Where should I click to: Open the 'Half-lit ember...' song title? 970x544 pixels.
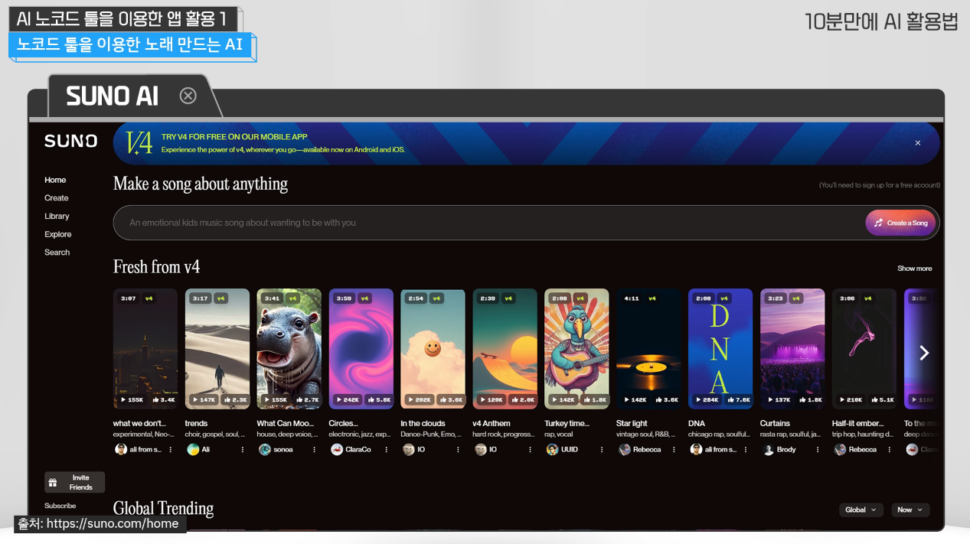coord(857,423)
